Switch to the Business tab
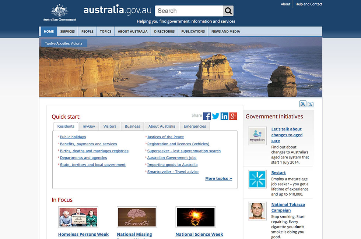The height and width of the screenshot is (239, 361). (x=132, y=126)
